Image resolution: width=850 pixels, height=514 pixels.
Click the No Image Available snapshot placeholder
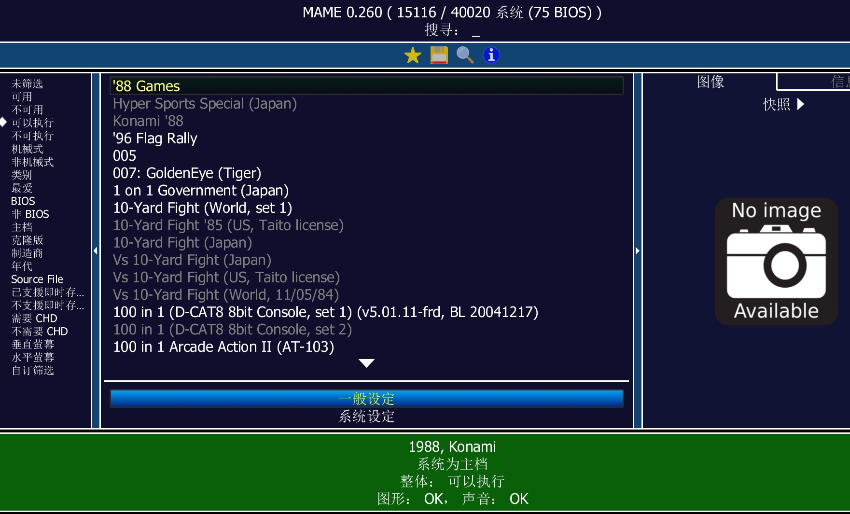pyautogui.click(x=776, y=262)
